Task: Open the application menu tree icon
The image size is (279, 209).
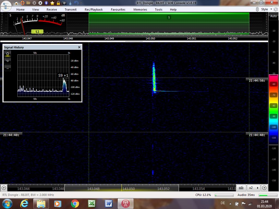Action: point(5,6)
